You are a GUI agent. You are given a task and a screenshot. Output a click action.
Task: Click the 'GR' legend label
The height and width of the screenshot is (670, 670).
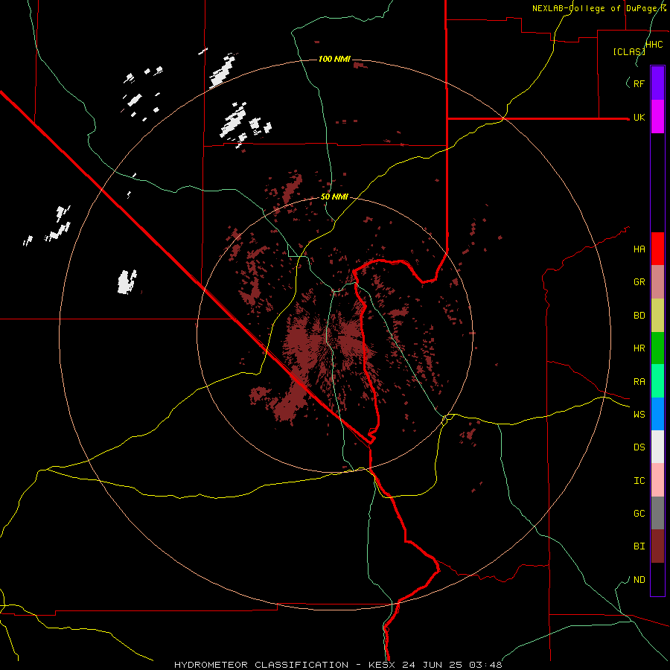click(639, 282)
